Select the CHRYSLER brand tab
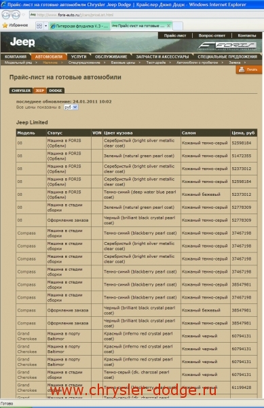The width and height of the screenshot is (264, 408). (x=21, y=90)
